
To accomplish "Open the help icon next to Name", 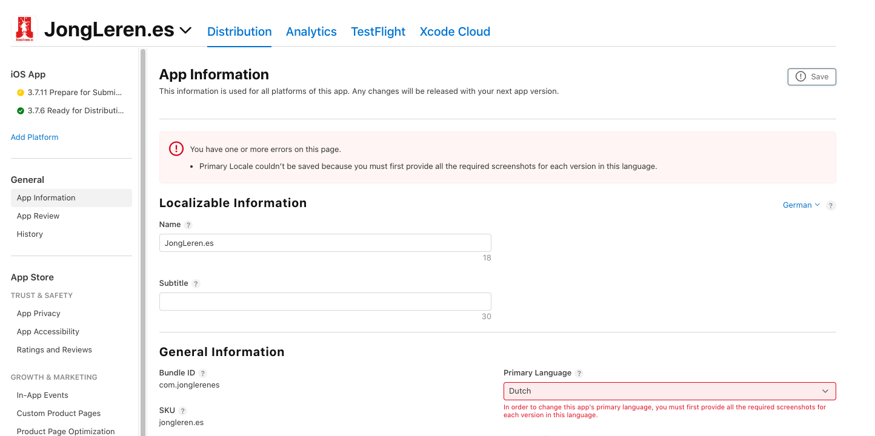I will coord(188,225).
